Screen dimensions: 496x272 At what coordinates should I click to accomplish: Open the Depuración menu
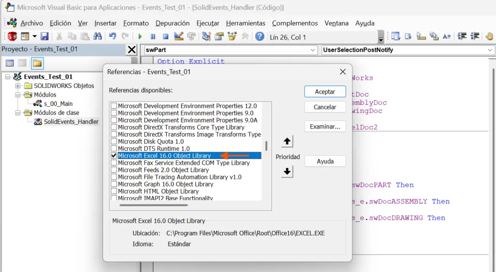coord(172,23)
